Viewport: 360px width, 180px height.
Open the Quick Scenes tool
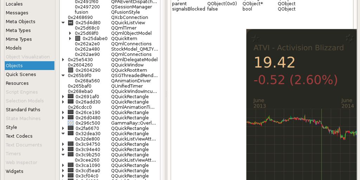pos(30,75)
